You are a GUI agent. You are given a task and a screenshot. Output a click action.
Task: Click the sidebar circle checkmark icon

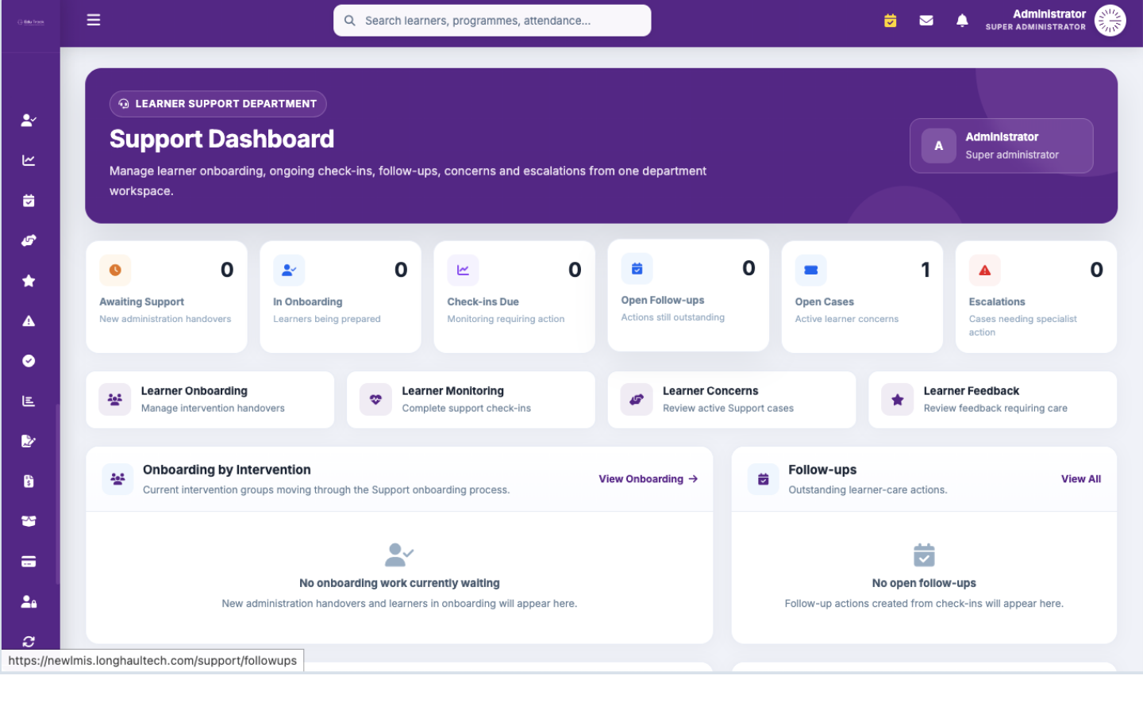29,361
